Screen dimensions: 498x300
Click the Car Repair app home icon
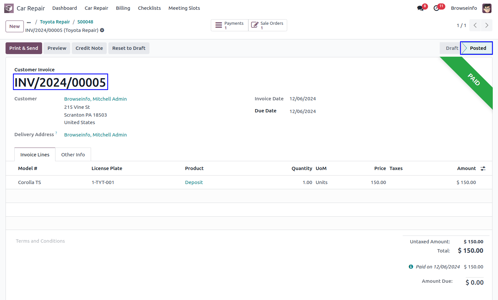[9, 8]
